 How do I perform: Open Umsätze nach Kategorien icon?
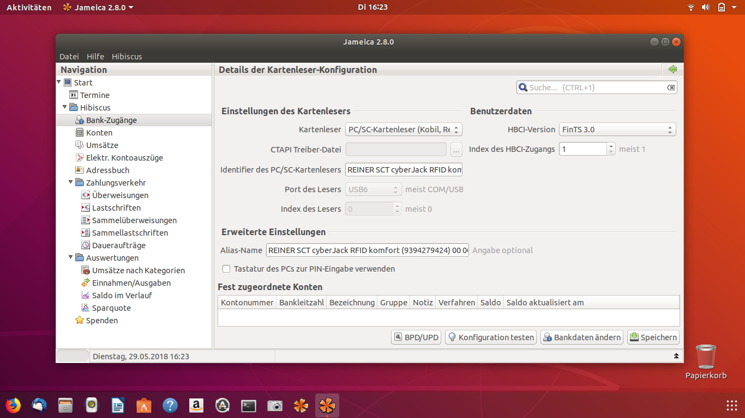[x=86, y=271]
